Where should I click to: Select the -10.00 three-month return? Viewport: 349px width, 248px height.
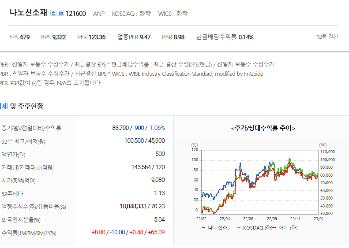(117, 233)
